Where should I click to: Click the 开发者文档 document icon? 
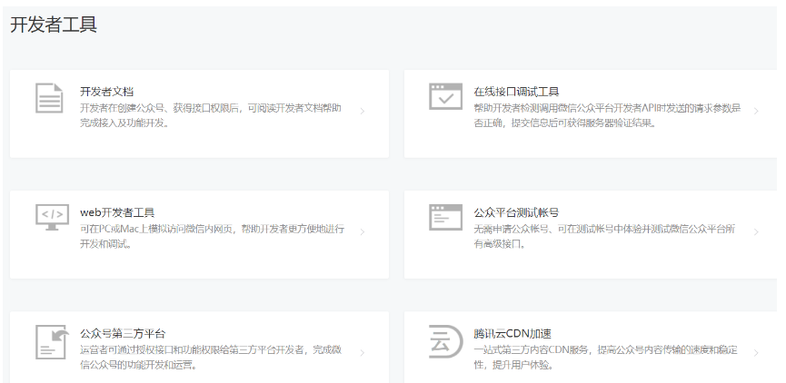(49, 98)
